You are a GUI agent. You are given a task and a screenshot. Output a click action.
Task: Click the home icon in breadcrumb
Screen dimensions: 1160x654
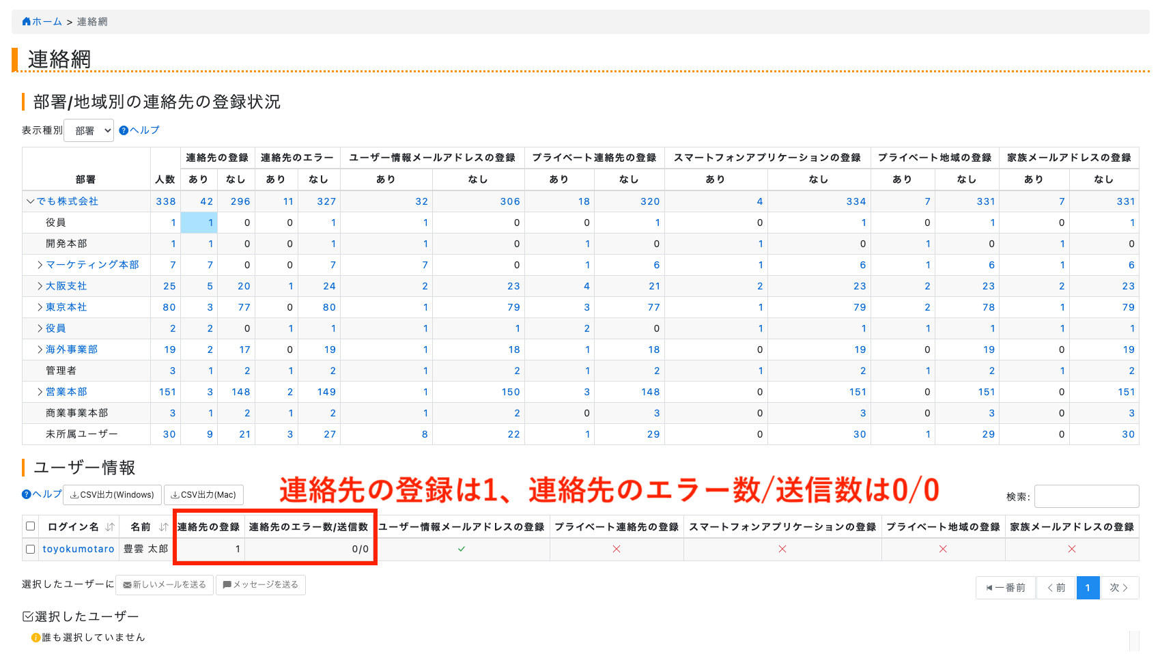(x=27, y=22)
